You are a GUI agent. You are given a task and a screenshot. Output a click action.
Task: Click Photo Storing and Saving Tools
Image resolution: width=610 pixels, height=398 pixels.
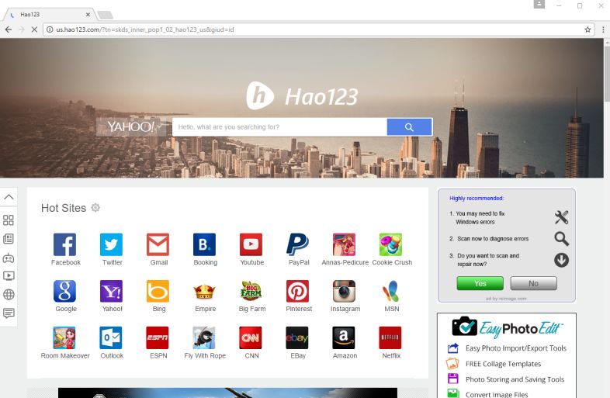click(x=515, y=379)
